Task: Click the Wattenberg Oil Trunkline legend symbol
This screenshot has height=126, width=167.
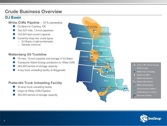Action: coord(134,92)
